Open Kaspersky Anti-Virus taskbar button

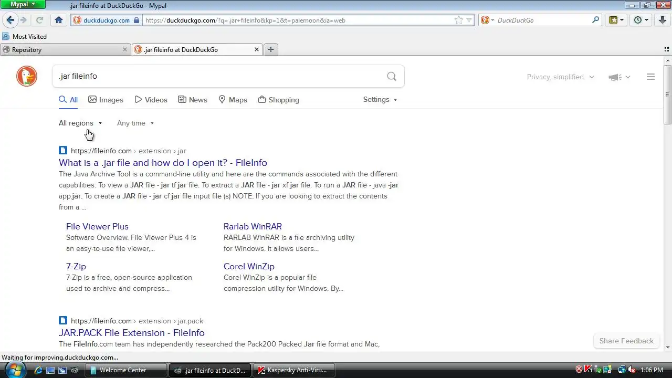point(294,370)
